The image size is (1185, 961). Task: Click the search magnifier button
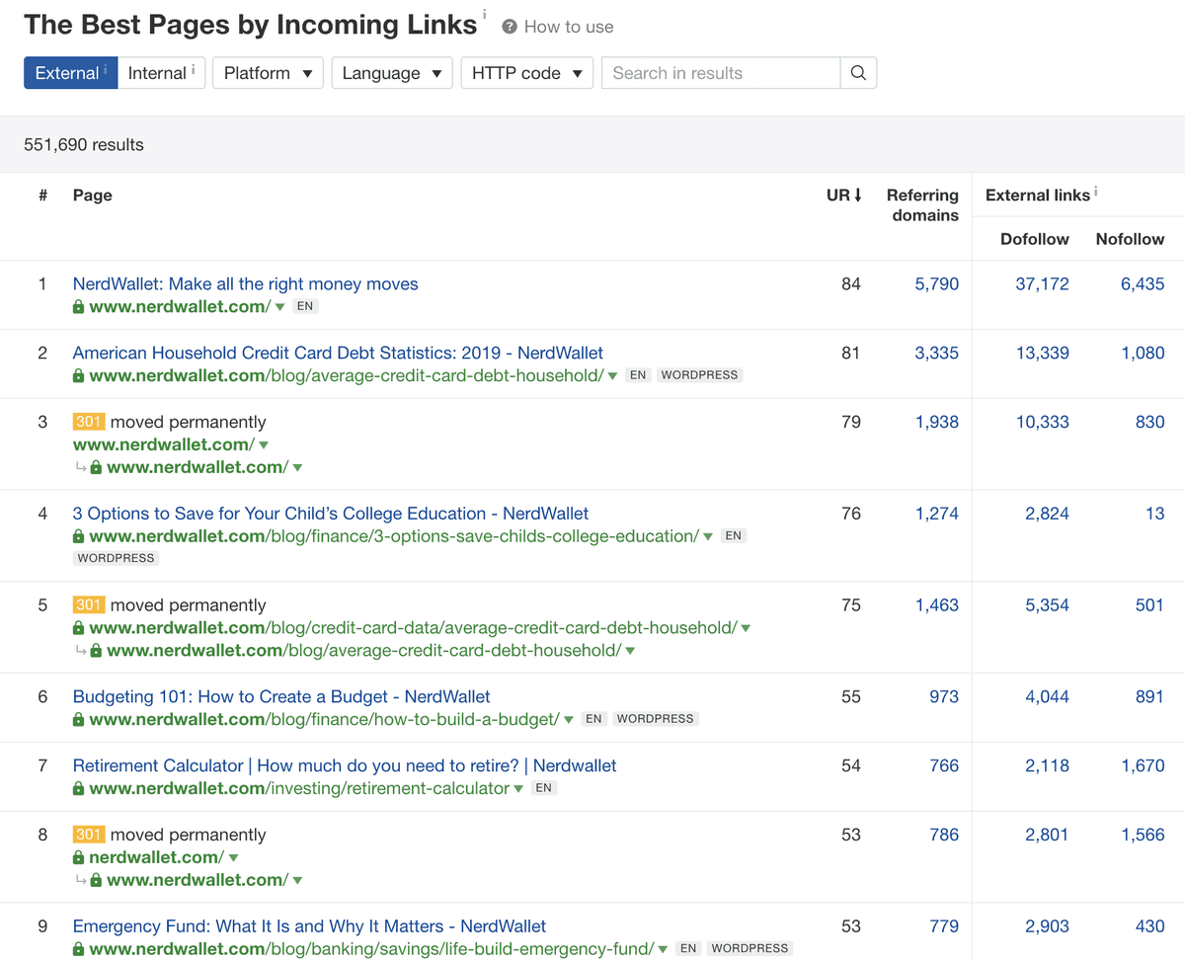(858, 73)
